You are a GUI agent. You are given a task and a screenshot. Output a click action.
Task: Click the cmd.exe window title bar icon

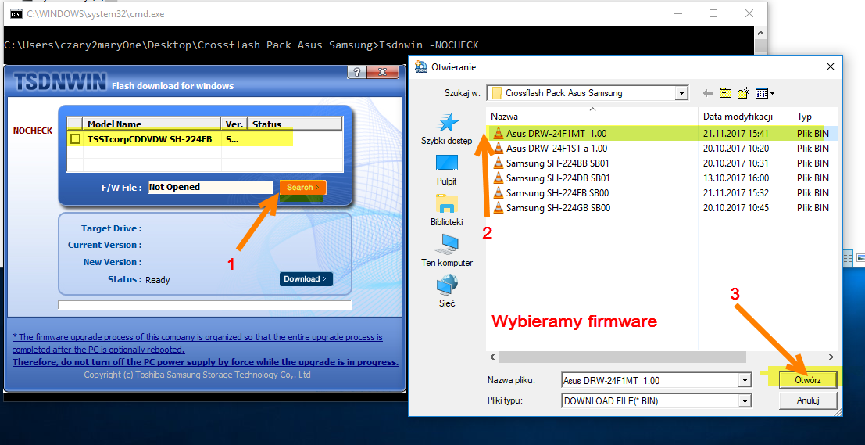pyautogui.click(x=16, y=13)
